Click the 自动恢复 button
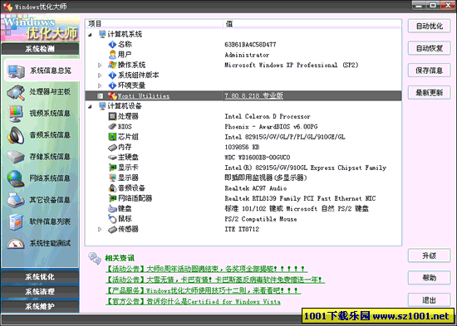Image resolution: width=457 pixels, height=326 pixels. (429, 48)
